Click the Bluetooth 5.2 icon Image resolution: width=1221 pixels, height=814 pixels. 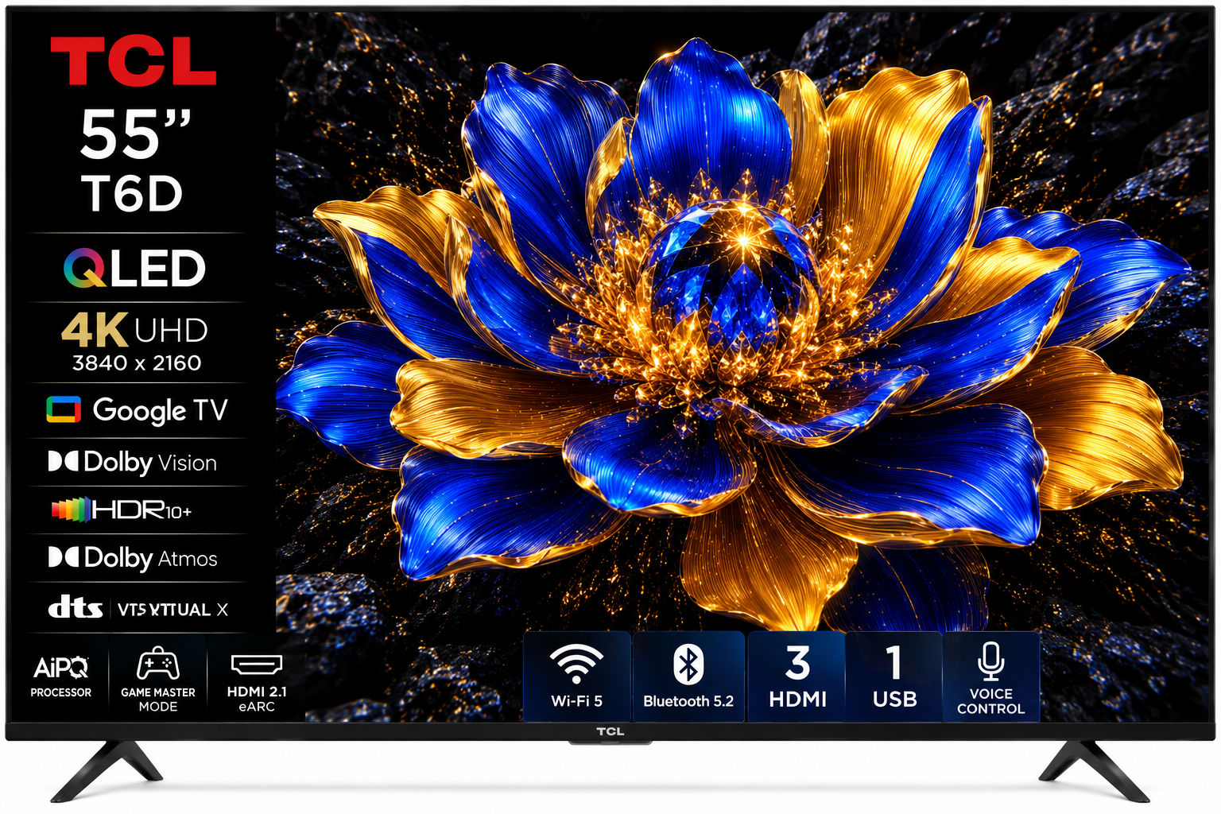click(688, 665)
